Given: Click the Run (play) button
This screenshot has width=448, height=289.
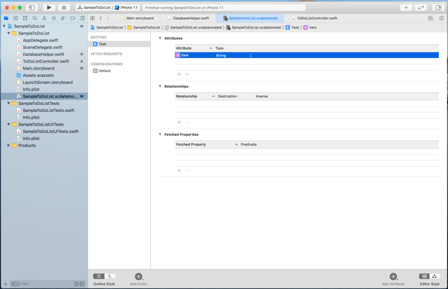Looking at the screenshot, I should [x=49, y=7].
